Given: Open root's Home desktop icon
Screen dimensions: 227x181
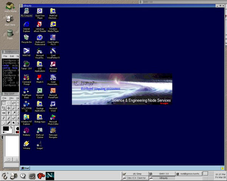Looking at the screenshot, I should (x=10, y=7).
